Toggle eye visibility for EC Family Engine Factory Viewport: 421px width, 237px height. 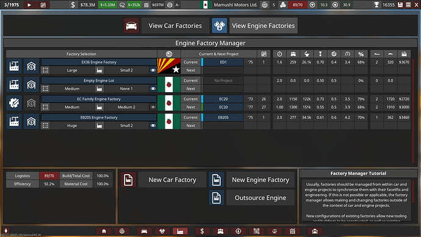(x=153, y=107)
